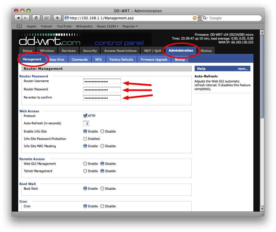The height and width of the screenshot is (232, 276).
Task: Switch to the Wireless tab
Action: [47, 50]
